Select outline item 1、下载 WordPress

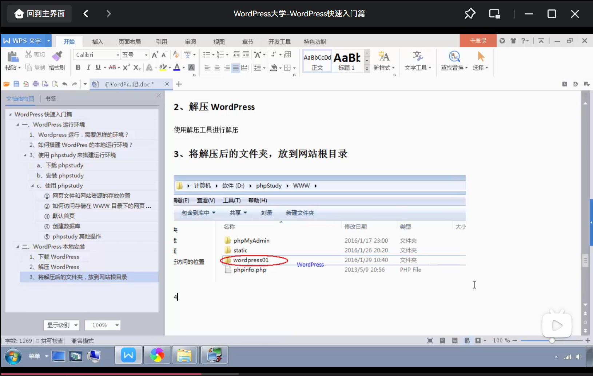click(x=54, y=257)
